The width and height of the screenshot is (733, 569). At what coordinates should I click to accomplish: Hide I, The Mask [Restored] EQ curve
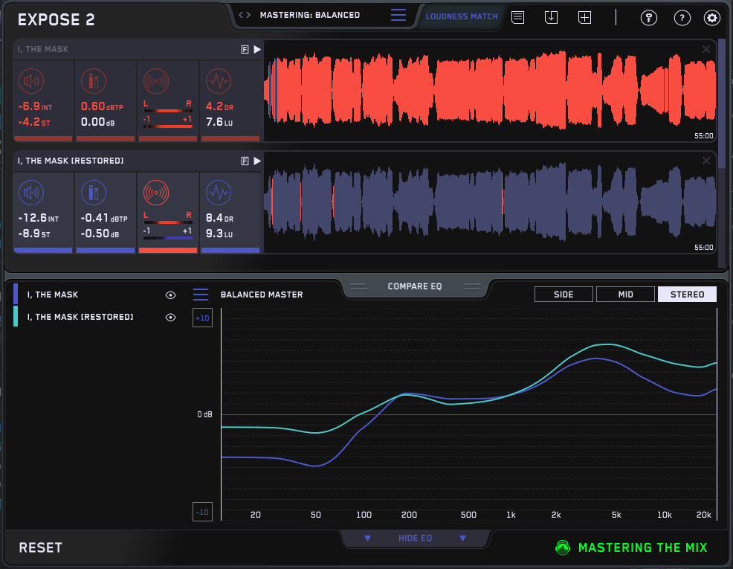tap(170, 318)
